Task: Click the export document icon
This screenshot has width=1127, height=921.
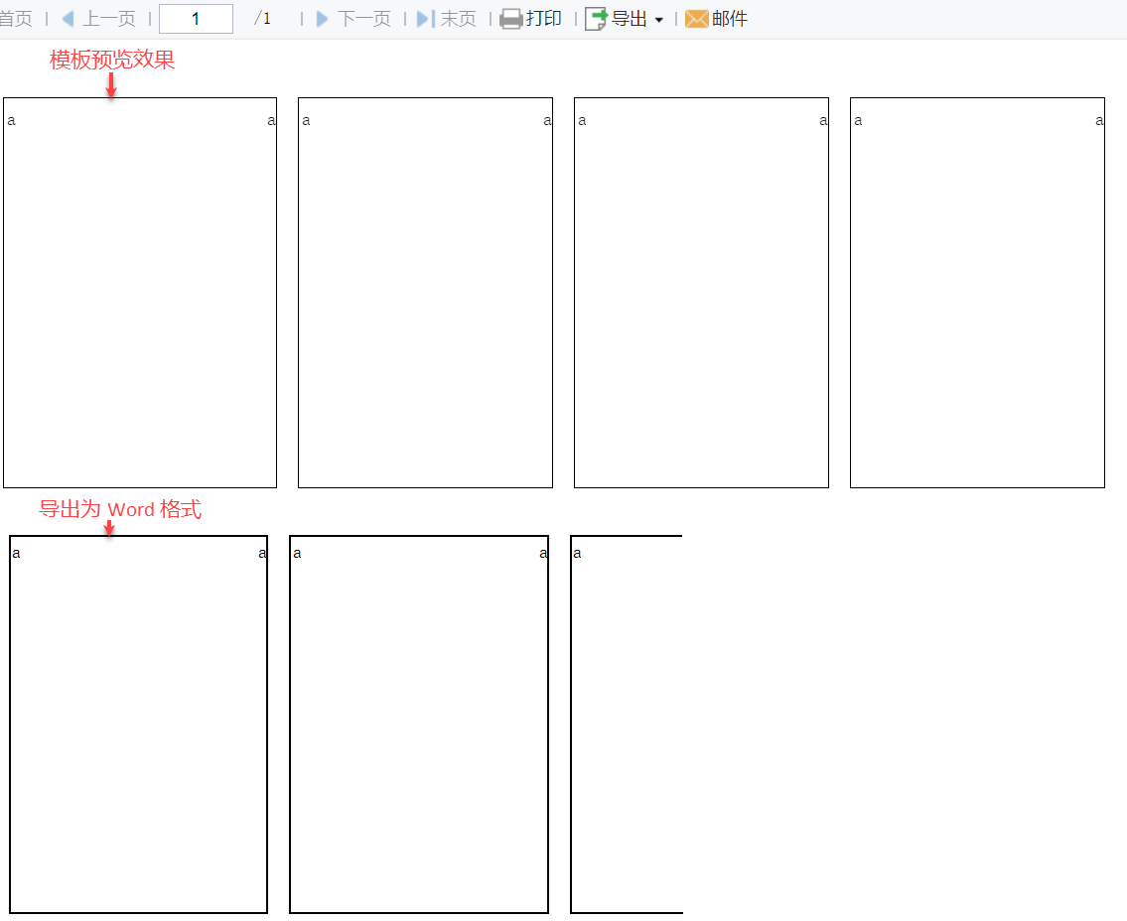Action: (596, 19)
